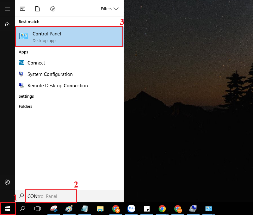Filter results by Documents icon

tap(38, 9)
